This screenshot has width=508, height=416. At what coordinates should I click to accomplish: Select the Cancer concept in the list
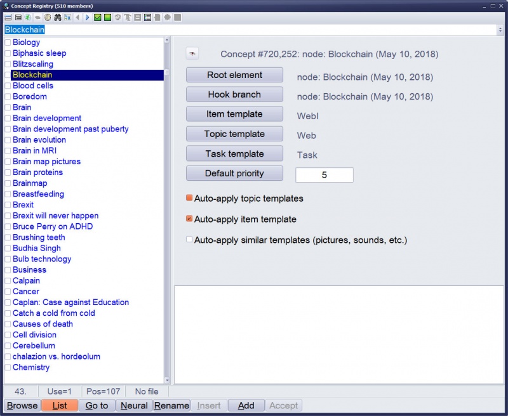pos(25,291)
